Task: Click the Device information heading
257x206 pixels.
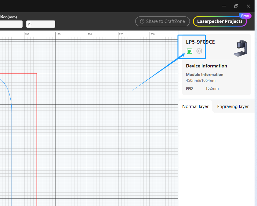Action: click(x=206, y=66)
